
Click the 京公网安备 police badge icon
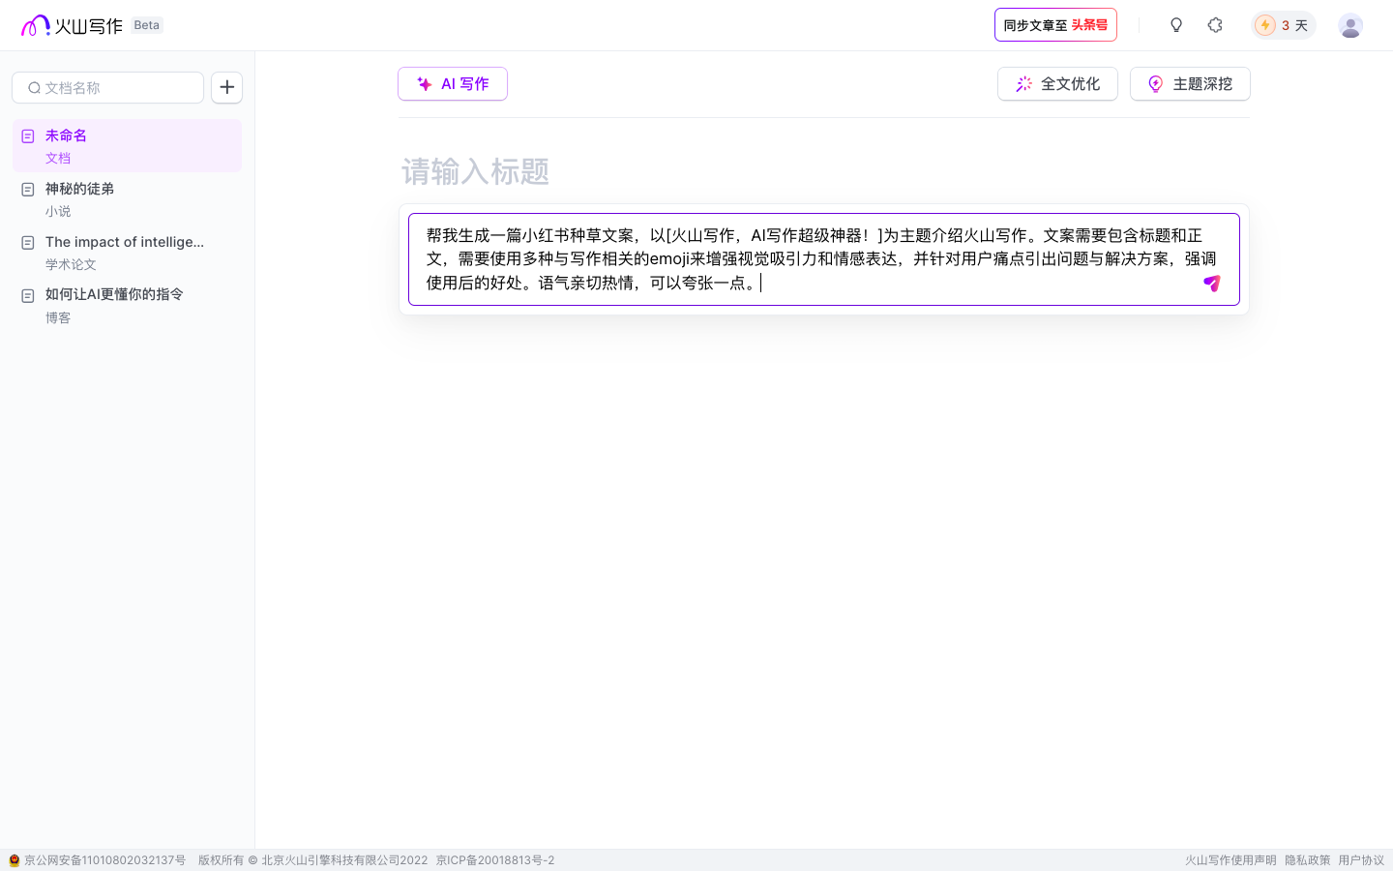coord(14,860)
